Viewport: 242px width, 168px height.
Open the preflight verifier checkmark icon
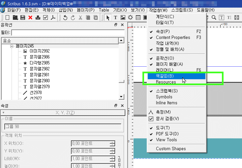coord(45,17)
